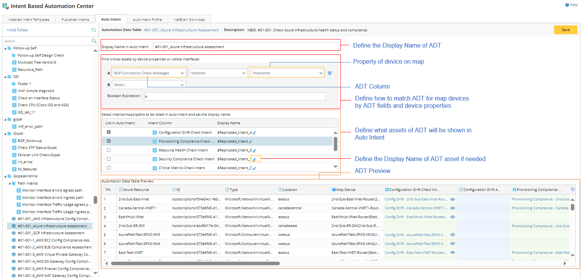Viewport: 585px width, 278px height.
Task: Open the Published Intents tab
Action: click(75, 19)
